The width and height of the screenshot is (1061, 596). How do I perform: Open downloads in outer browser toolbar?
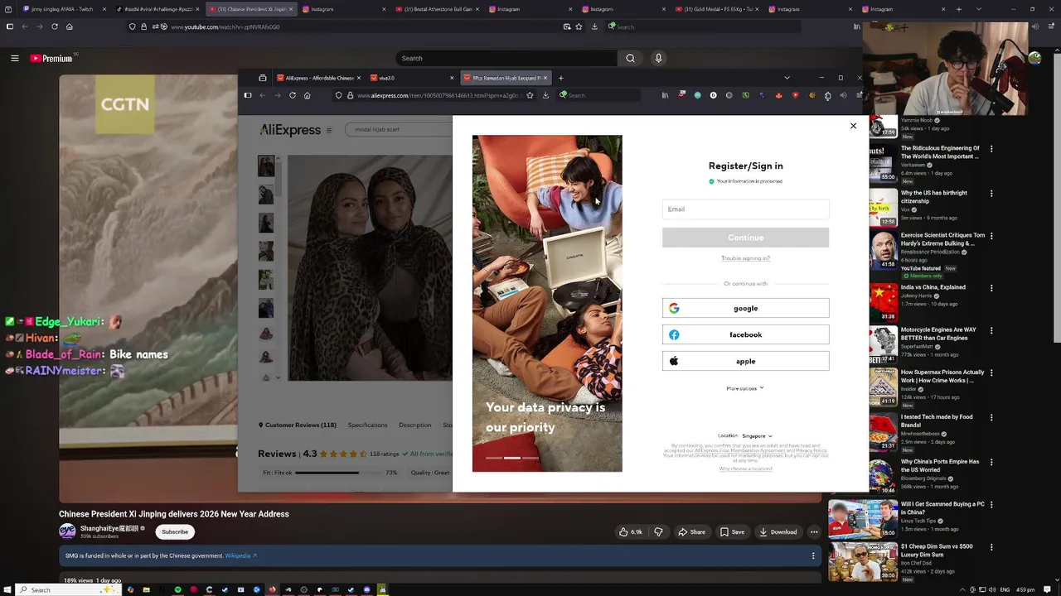coord(594,26)
